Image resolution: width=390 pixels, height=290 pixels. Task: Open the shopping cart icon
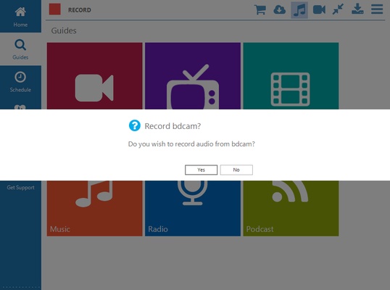tap(260, 10)
